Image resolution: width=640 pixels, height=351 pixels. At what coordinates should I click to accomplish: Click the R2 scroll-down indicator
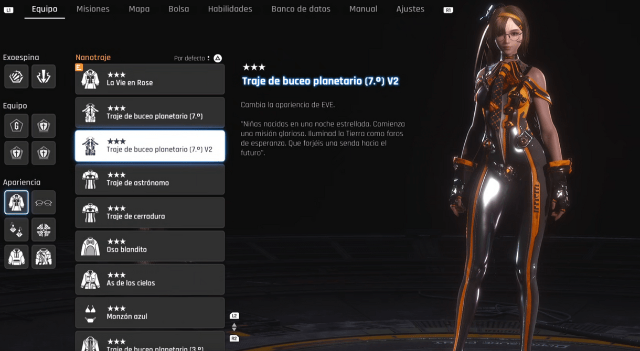234,338
